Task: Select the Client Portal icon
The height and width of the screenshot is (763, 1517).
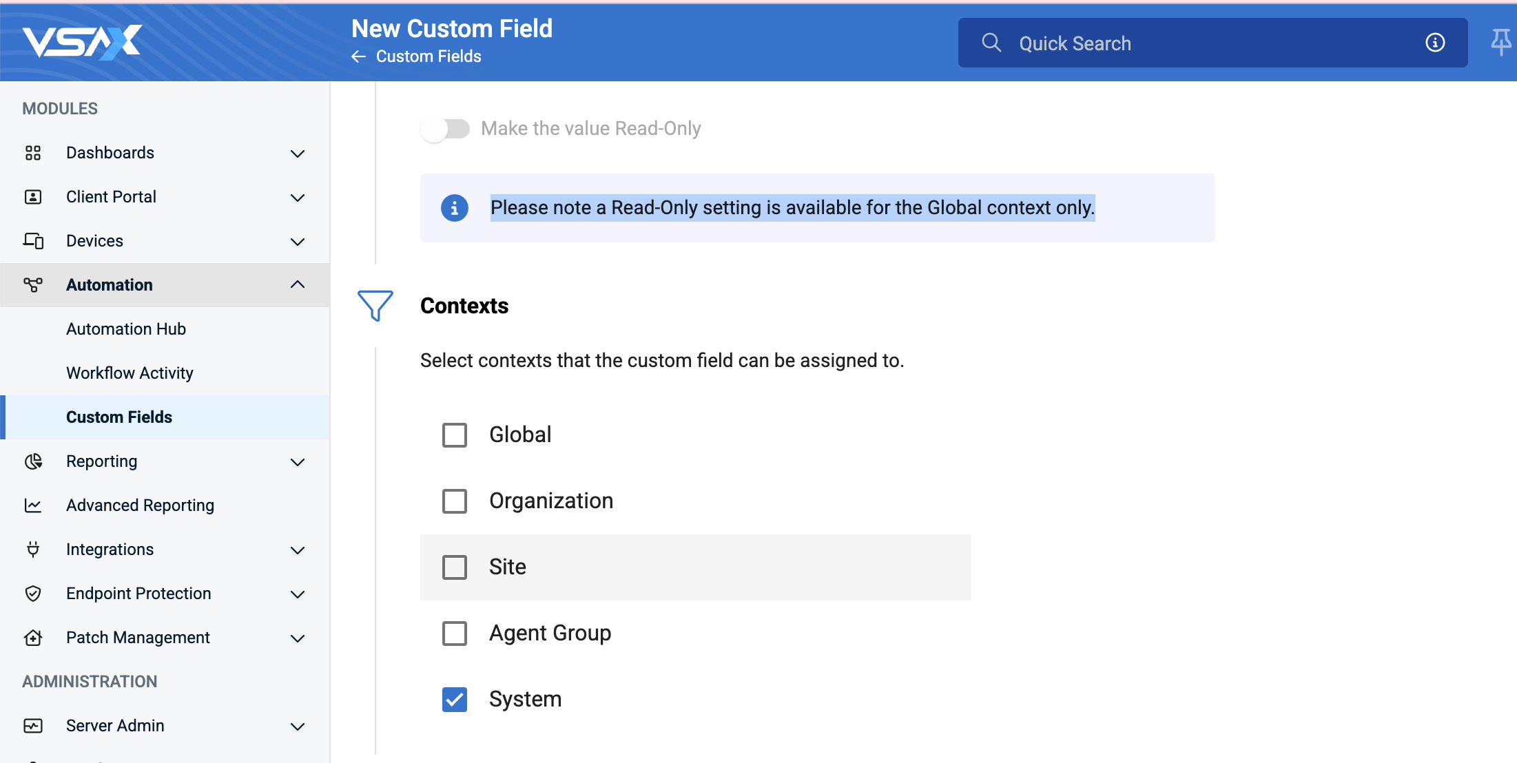Action: pos(33,197)
